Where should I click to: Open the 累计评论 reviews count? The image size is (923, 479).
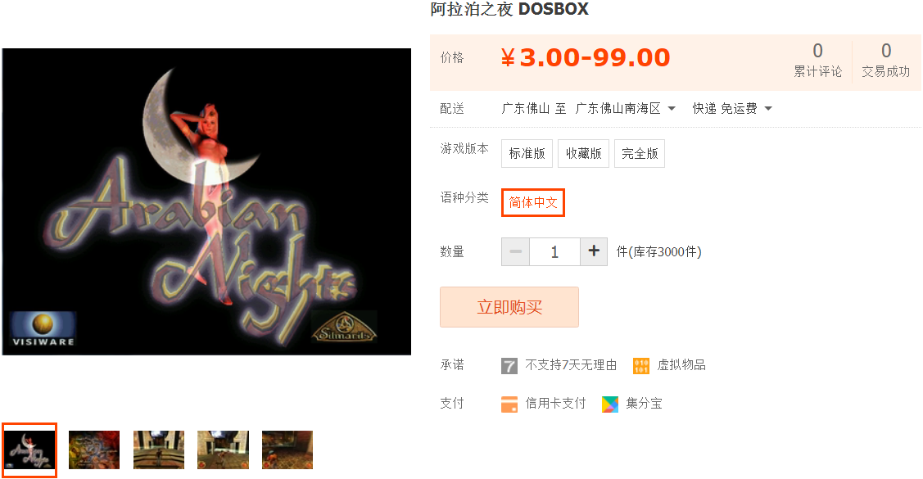(817, 60)
